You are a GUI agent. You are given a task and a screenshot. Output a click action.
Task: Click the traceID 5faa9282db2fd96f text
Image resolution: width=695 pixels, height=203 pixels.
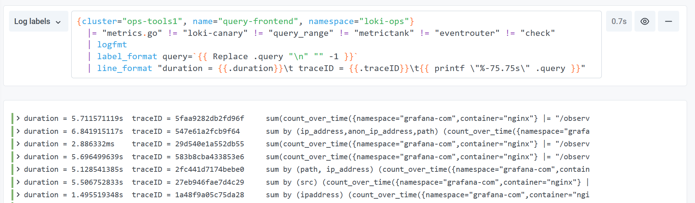[209, 118]
